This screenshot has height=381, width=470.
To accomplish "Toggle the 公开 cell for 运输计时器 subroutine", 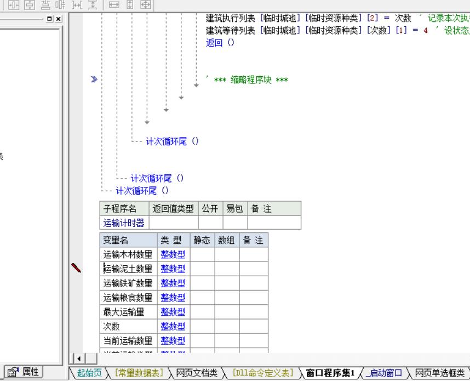I will click(210, 223).
